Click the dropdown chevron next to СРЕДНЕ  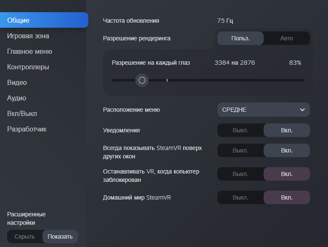[302, 110]
